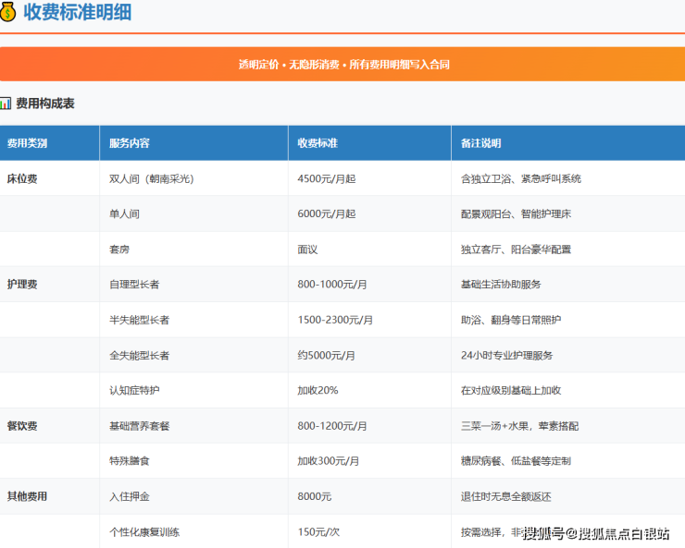The image size is (685, 548).
Task: Click the 护理费 category cell
Action: [x=22, y=285]
